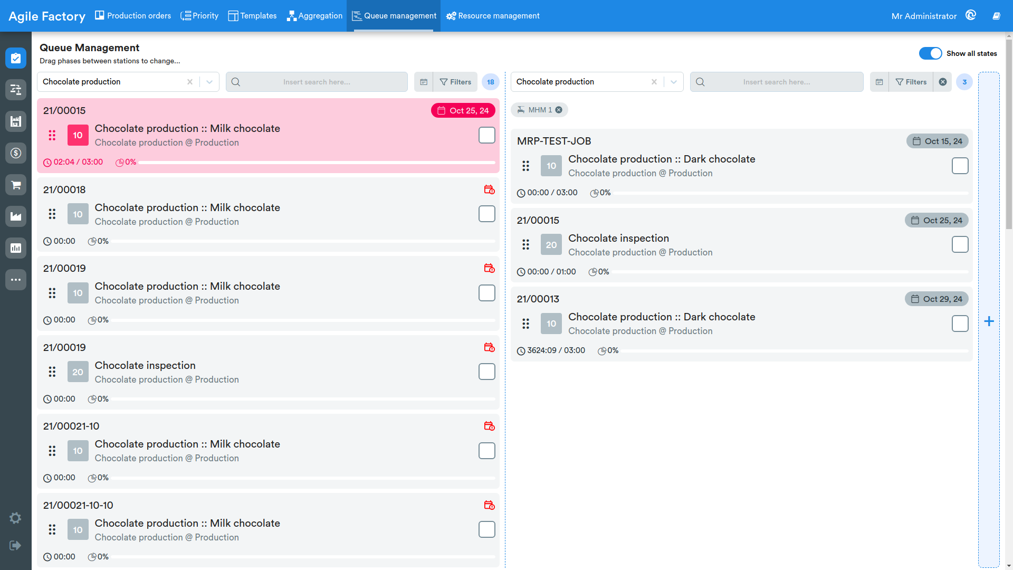Open the factory sidebar icon

click(16, 216)
